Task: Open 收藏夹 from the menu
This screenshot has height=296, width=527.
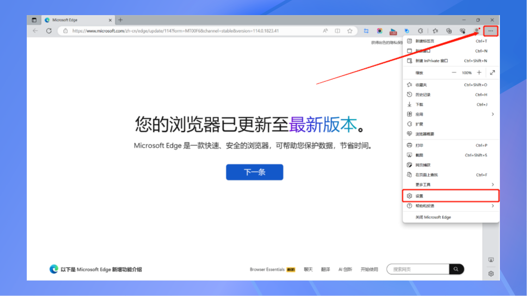Action: 451,85
